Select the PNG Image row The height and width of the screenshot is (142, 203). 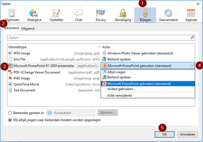click(x=54, y=78)
